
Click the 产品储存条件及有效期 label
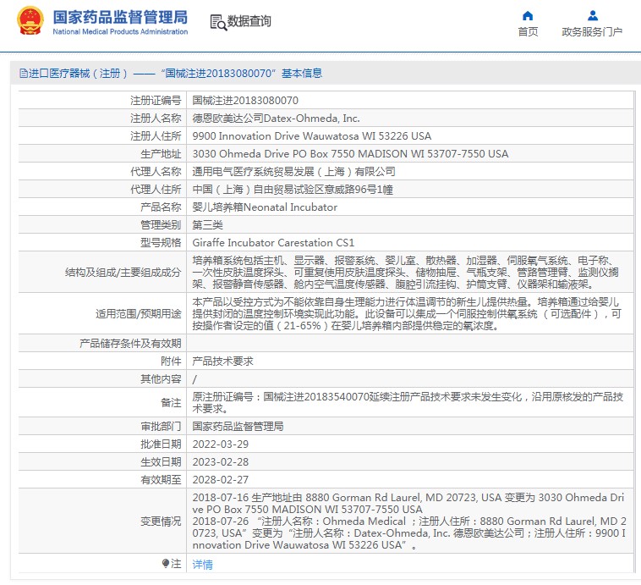pos(130,343)
